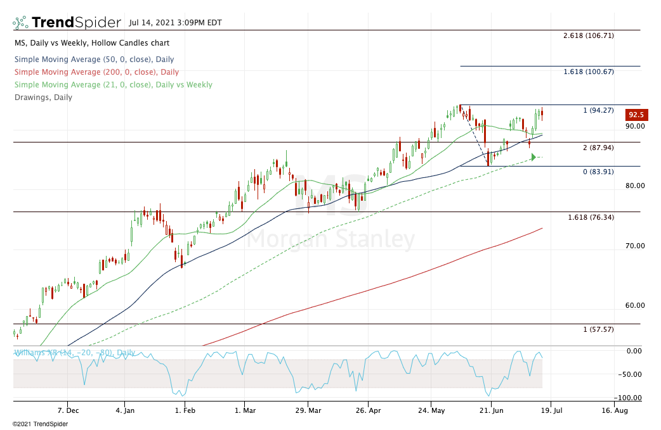Viewport: 661px width, 430px height.
Task: Select the 50-day Simple Moving Average legend
Action: click(94, 60)
